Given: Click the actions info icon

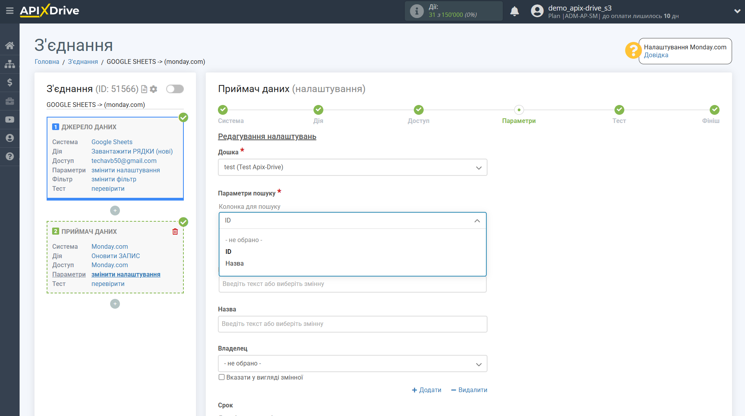Looking at the screenshot, I should (x=417, y=11).
